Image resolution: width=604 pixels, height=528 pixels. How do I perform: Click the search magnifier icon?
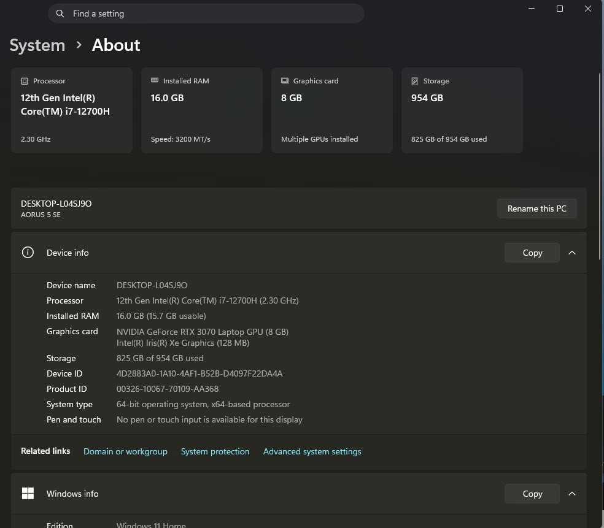(x=60, y=13)
